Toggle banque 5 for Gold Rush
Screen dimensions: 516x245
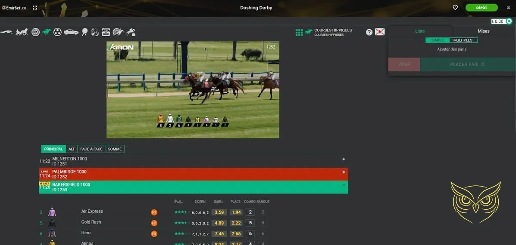pyautogui.click(x=263, y=223)
